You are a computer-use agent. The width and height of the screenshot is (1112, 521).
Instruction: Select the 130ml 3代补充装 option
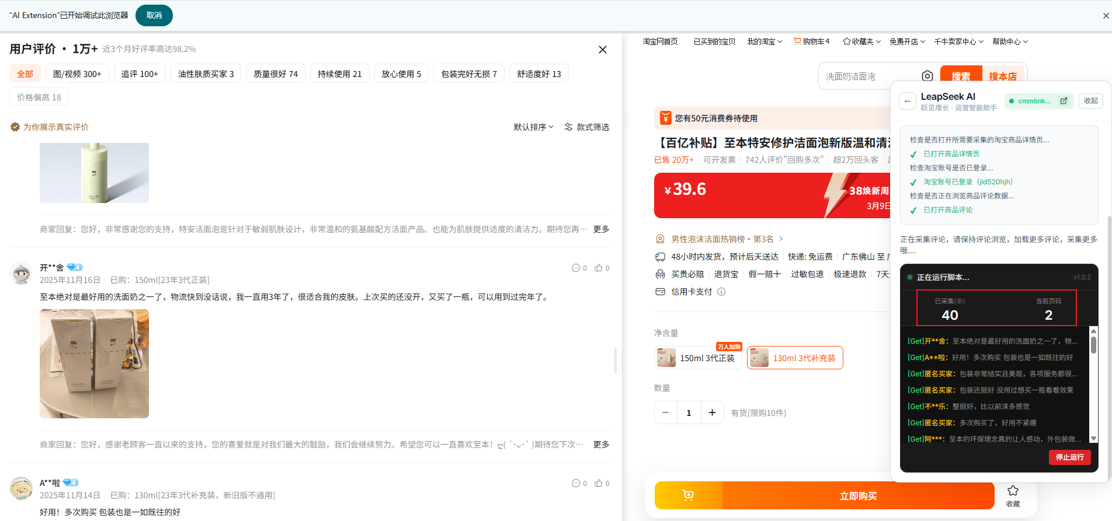coord(795,358)
